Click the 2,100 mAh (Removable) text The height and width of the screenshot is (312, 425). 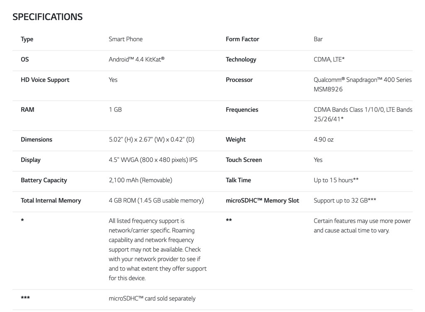[x=140, y=180]
